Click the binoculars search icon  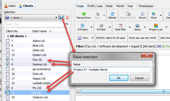click(67, 24)
